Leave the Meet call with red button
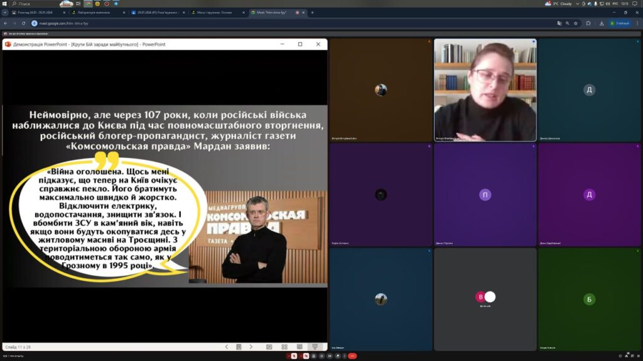 coord(353,355)
